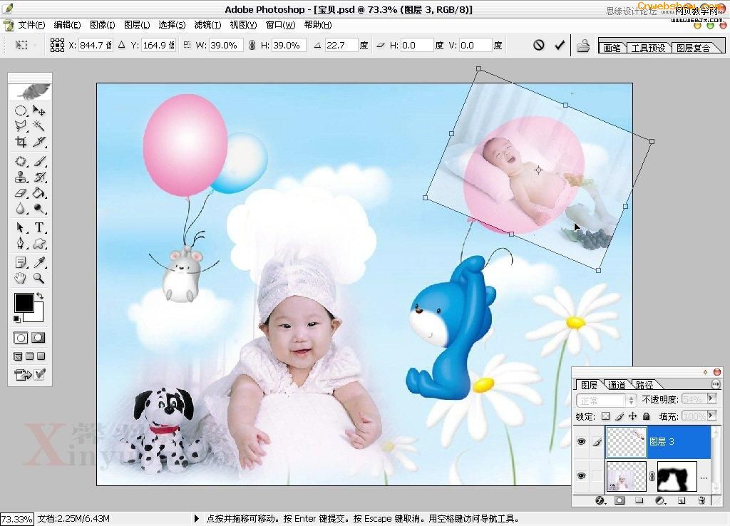Switch to Standard Screen Mode
The height and width of the screenshot is (526, 730).
point(18,356)
